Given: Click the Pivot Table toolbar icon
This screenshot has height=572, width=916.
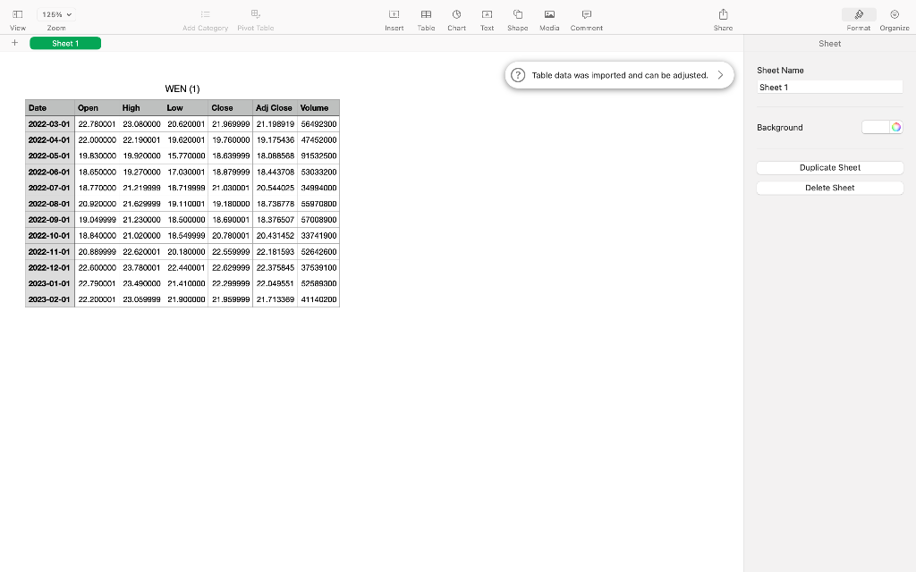Looking at the screenshot, I should (x=255, y=14).
